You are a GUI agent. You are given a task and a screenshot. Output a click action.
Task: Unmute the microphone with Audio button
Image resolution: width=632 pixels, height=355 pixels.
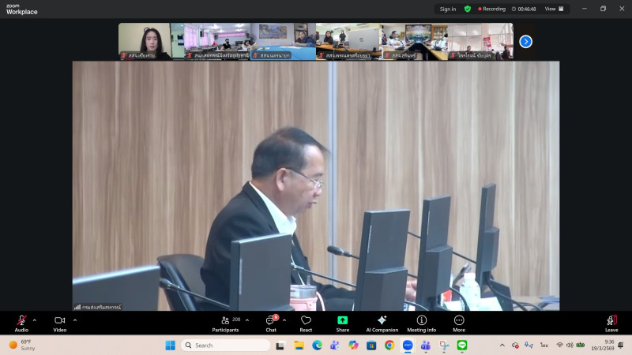point(21,322)
